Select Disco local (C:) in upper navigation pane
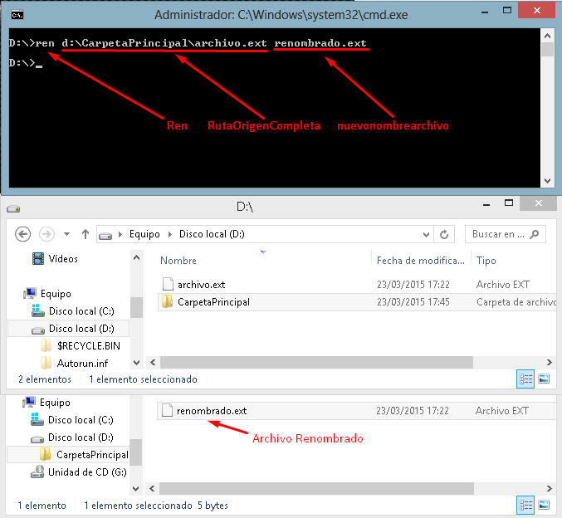The image size is (562, 518). (x=73, y=310)
